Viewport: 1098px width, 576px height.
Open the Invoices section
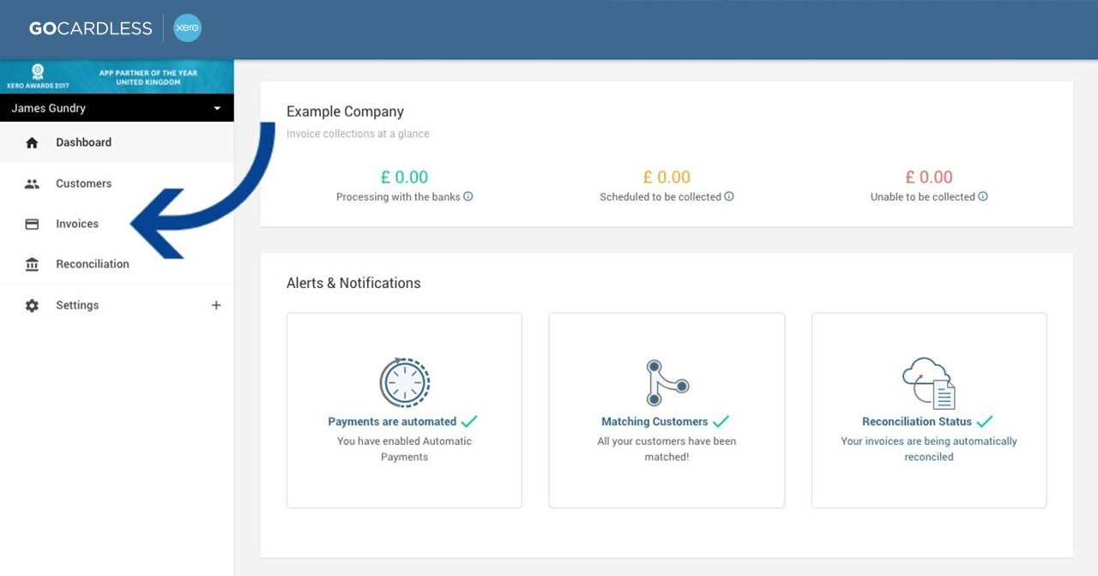(x=117, y=224)
